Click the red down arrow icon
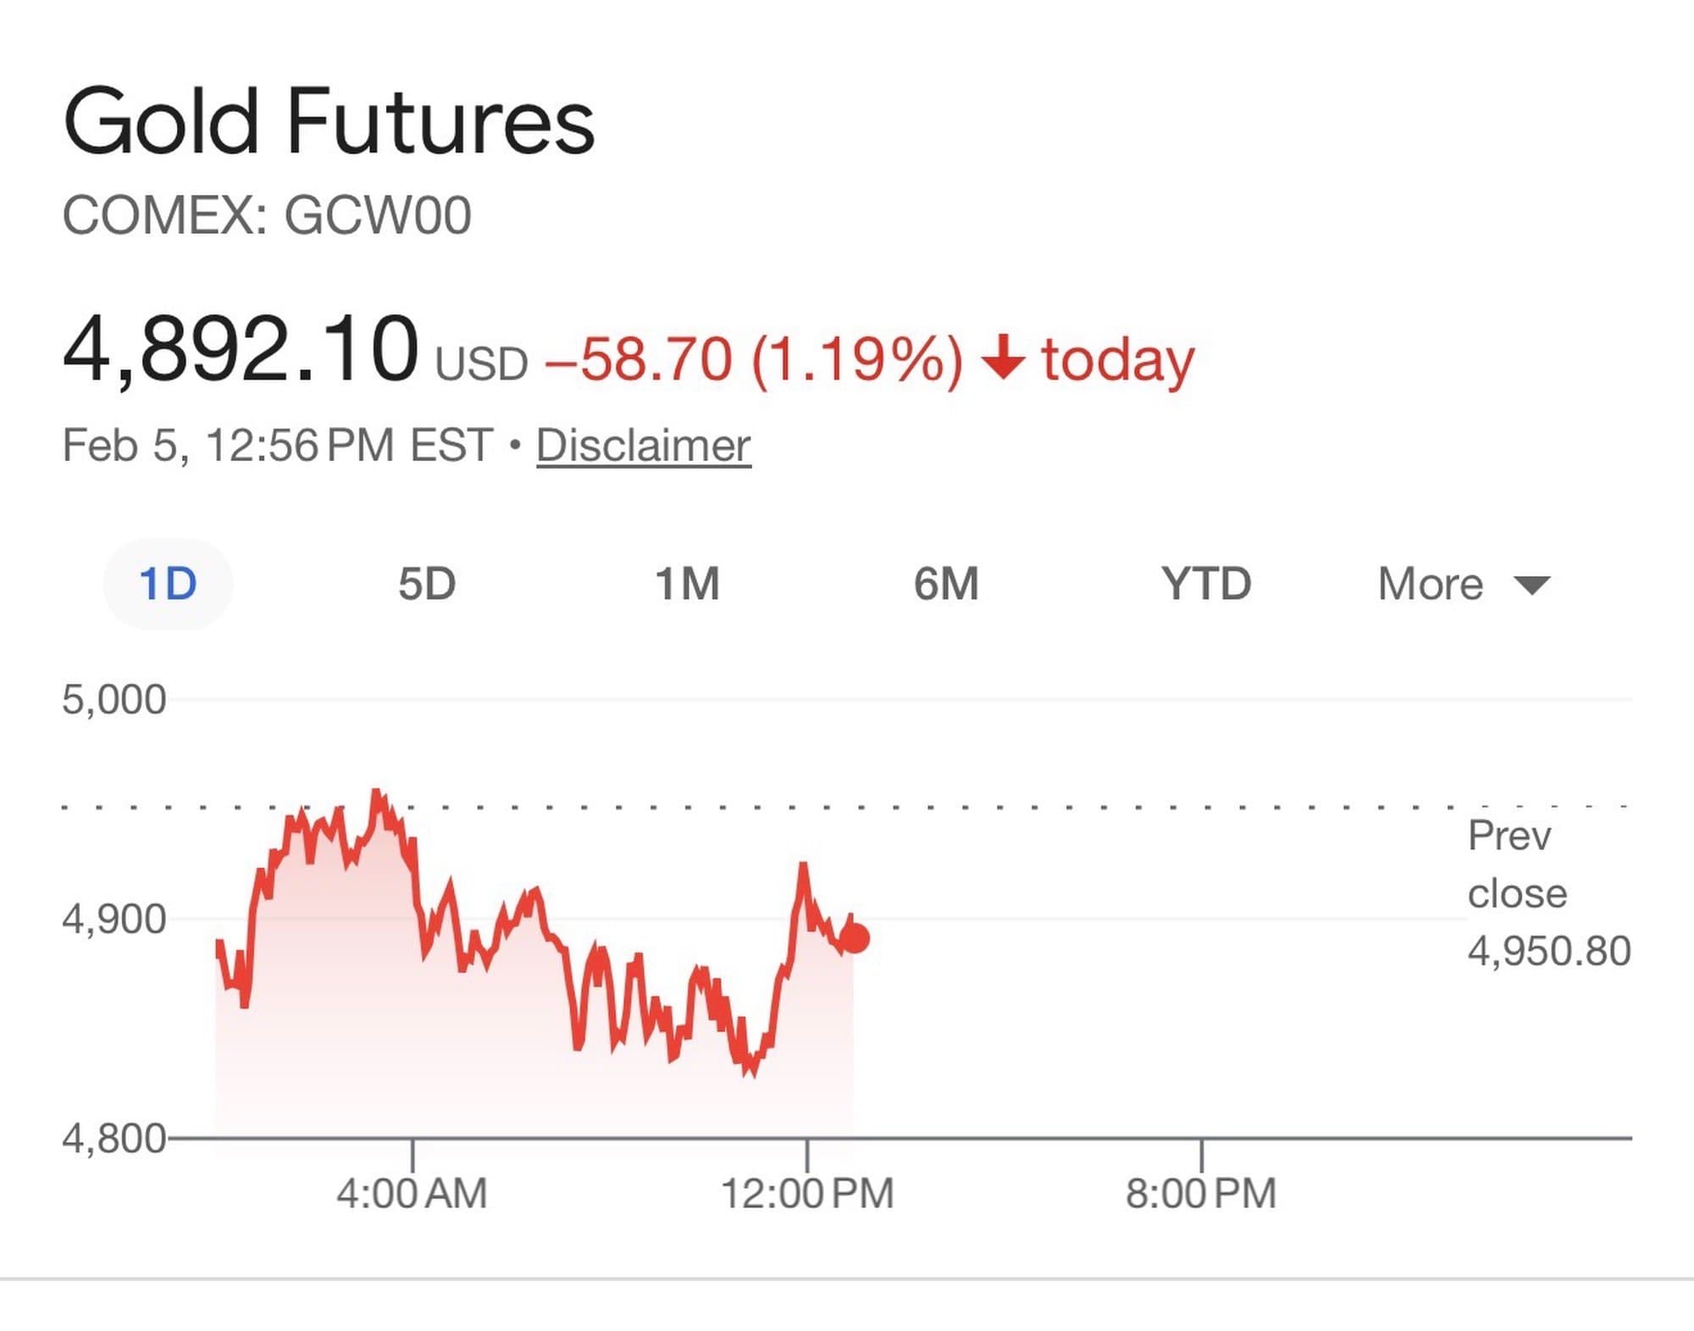 1004,358
